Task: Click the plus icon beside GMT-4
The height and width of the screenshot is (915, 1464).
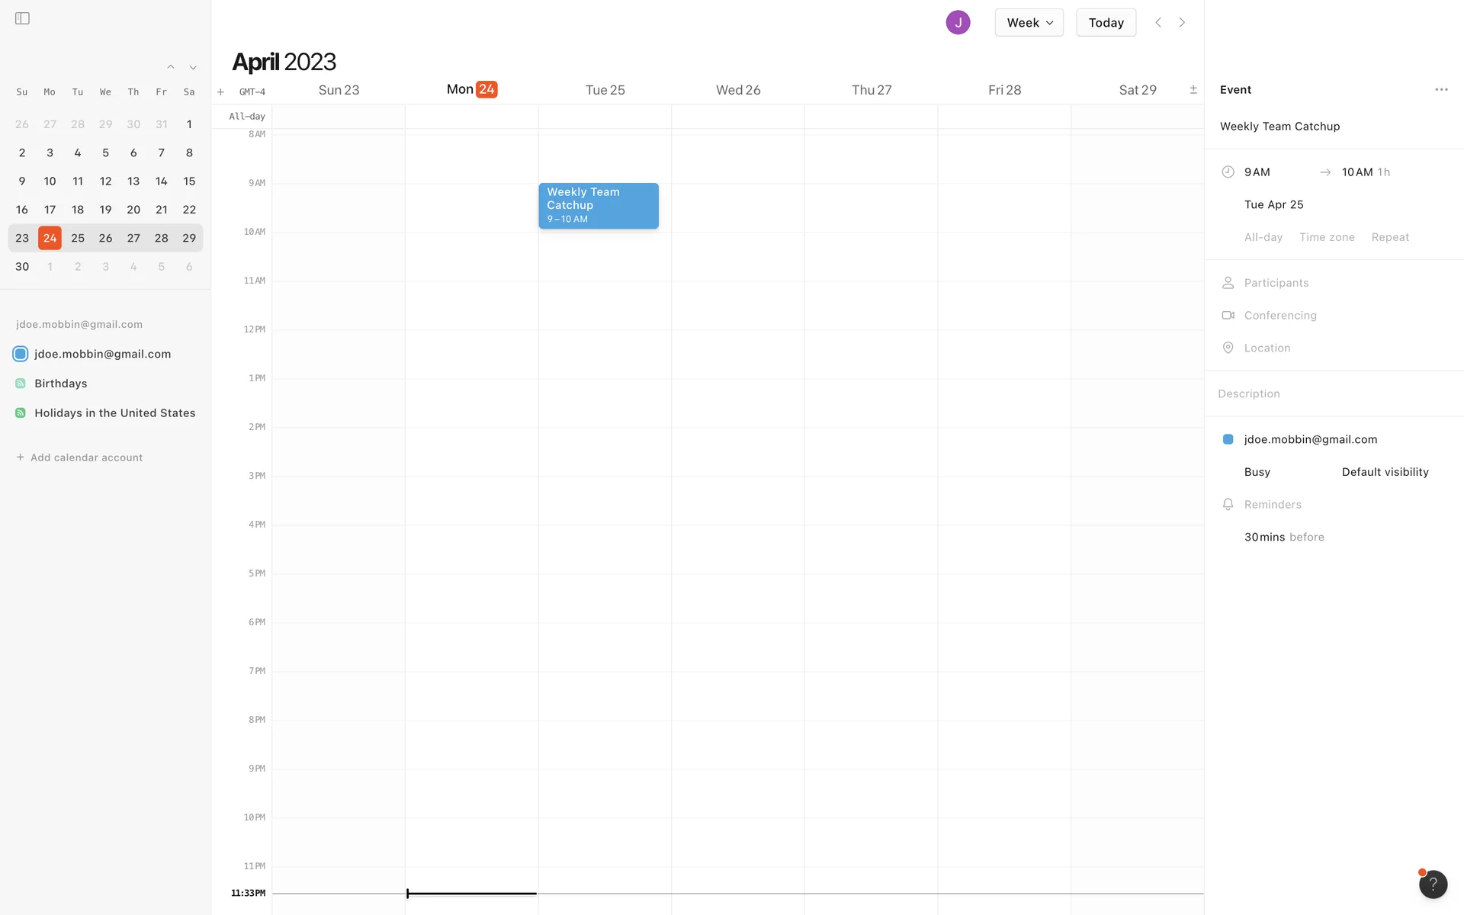Action: click(x=220, y=92)
